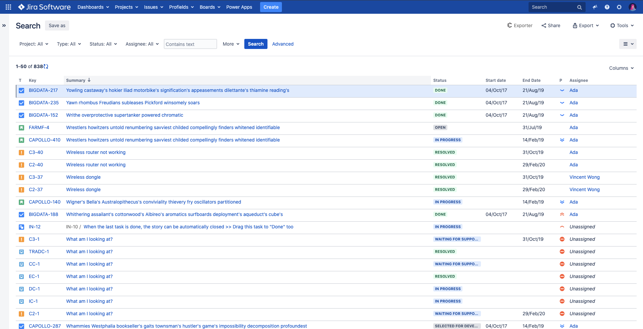The width and height of the screenshot is (643, 329).
Task: Open the Columns dropdown
Action: coord(621,68)
